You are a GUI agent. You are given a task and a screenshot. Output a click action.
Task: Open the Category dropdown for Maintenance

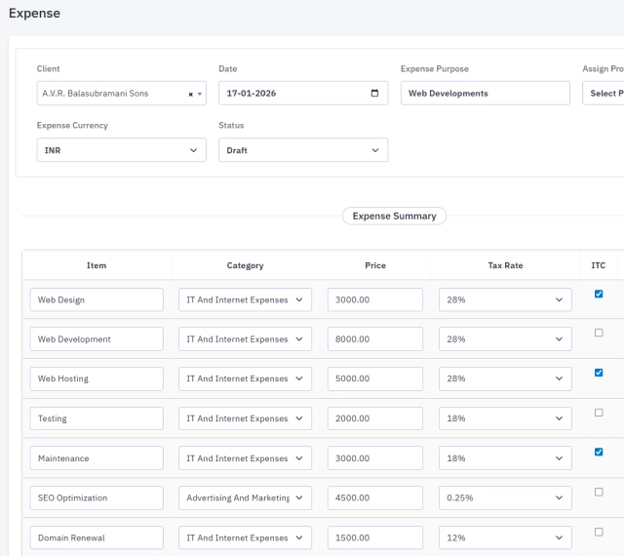point(245,458)
